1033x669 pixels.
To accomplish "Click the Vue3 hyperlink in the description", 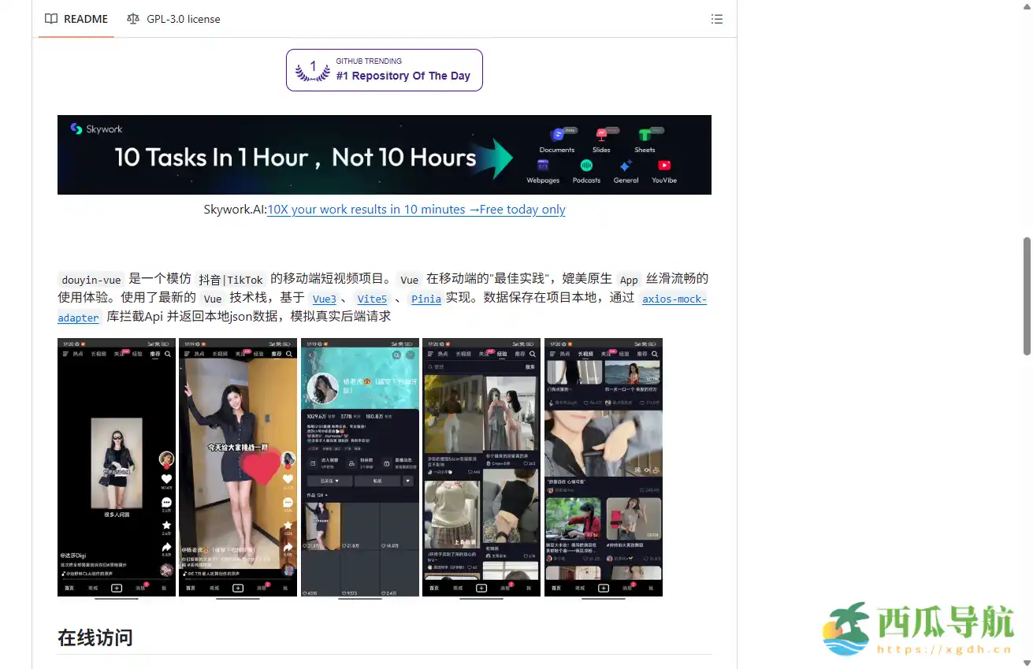I will 324,299.
